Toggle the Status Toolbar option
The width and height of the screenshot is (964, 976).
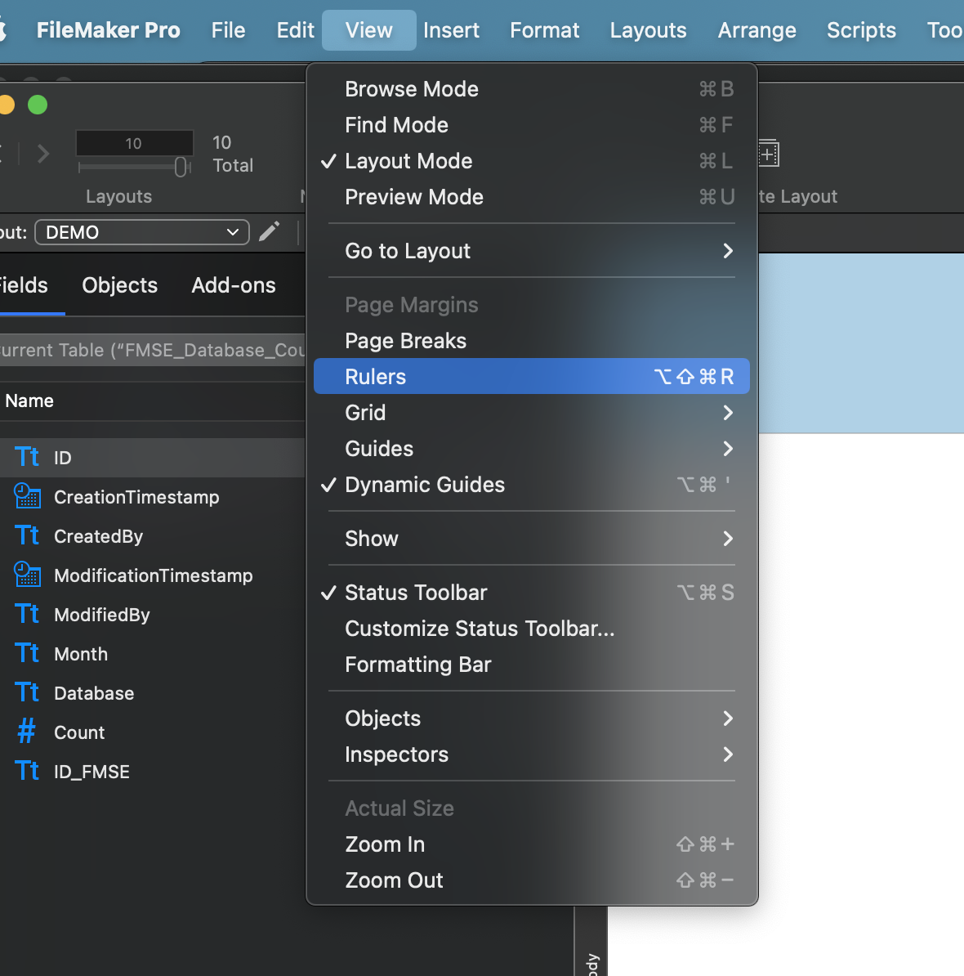tap(532, 593)
